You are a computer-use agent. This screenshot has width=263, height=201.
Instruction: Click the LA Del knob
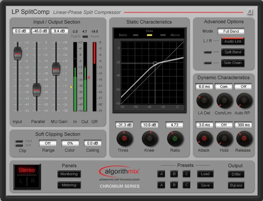(x=204, y=101)
